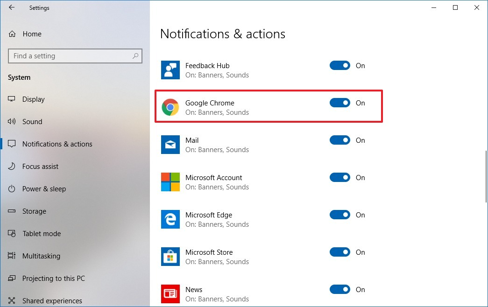This screenshot has height=307, width=488.
Task: Toggle Microsoft Account notifications off
Action: point(340,177)
